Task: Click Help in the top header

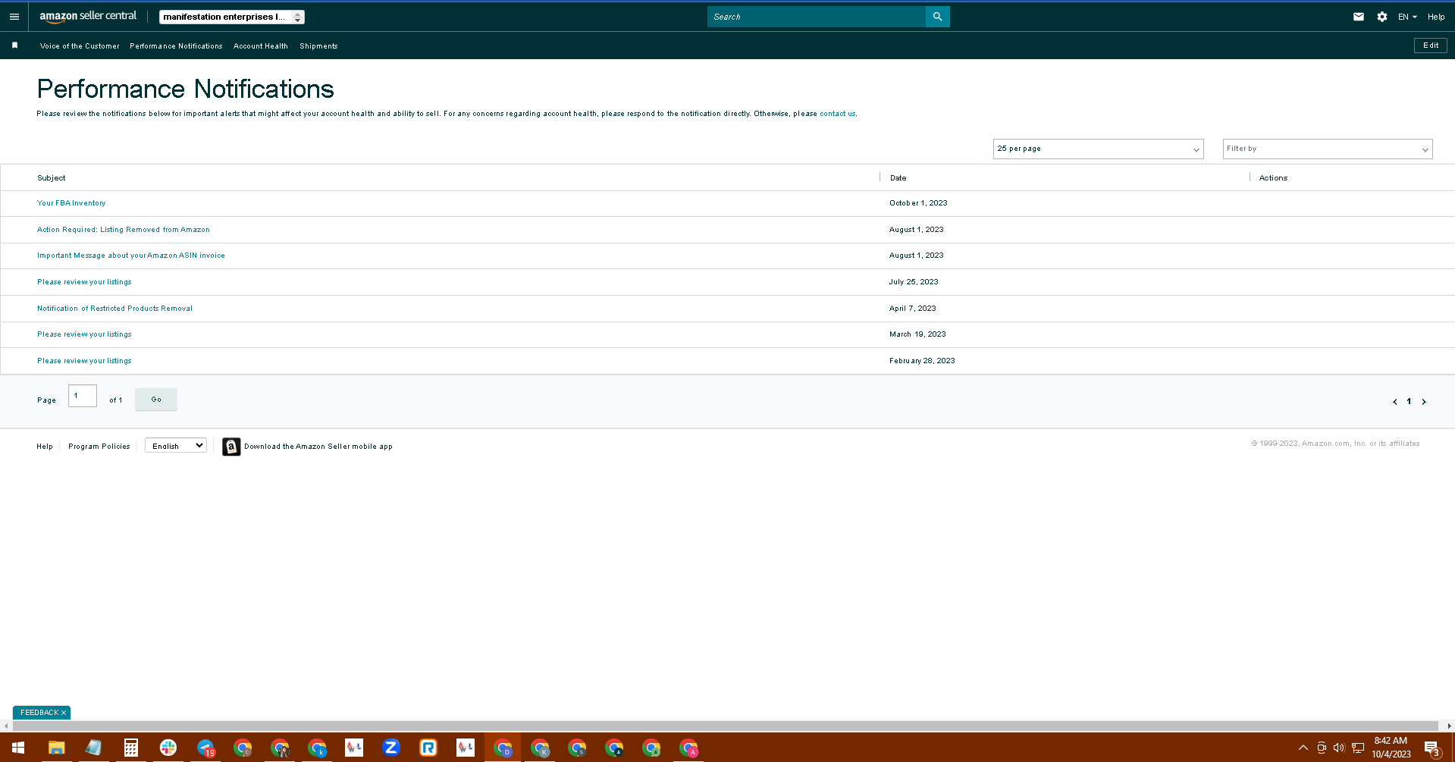Action: click(1436, 17)
